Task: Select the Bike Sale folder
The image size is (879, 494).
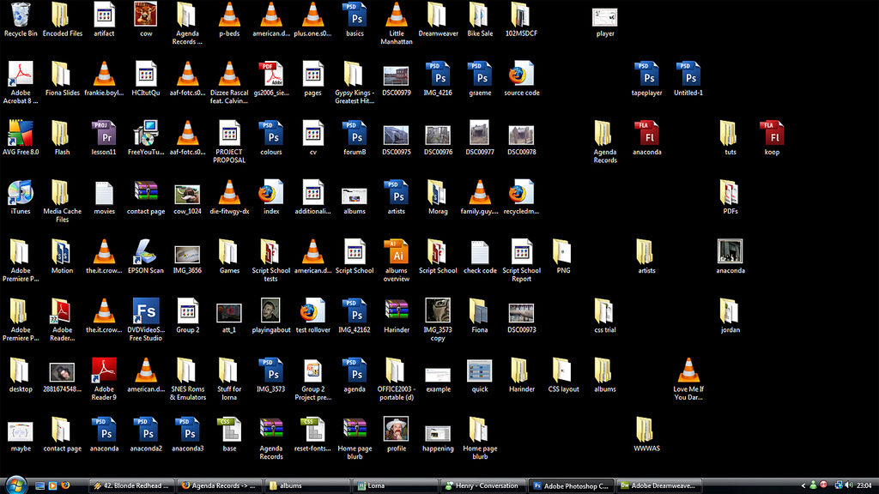Action: pos(480,15)
